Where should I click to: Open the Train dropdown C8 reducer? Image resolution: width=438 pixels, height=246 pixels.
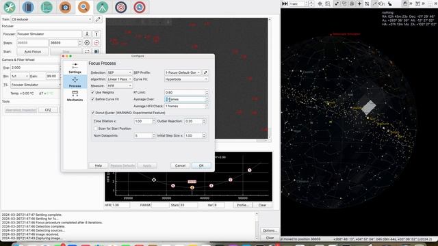click(x=52, y=19)
